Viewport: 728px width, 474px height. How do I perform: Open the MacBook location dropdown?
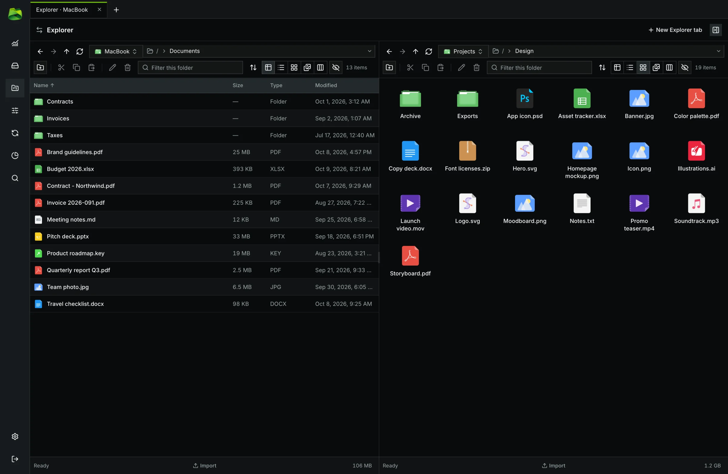(x=116, y=51)
